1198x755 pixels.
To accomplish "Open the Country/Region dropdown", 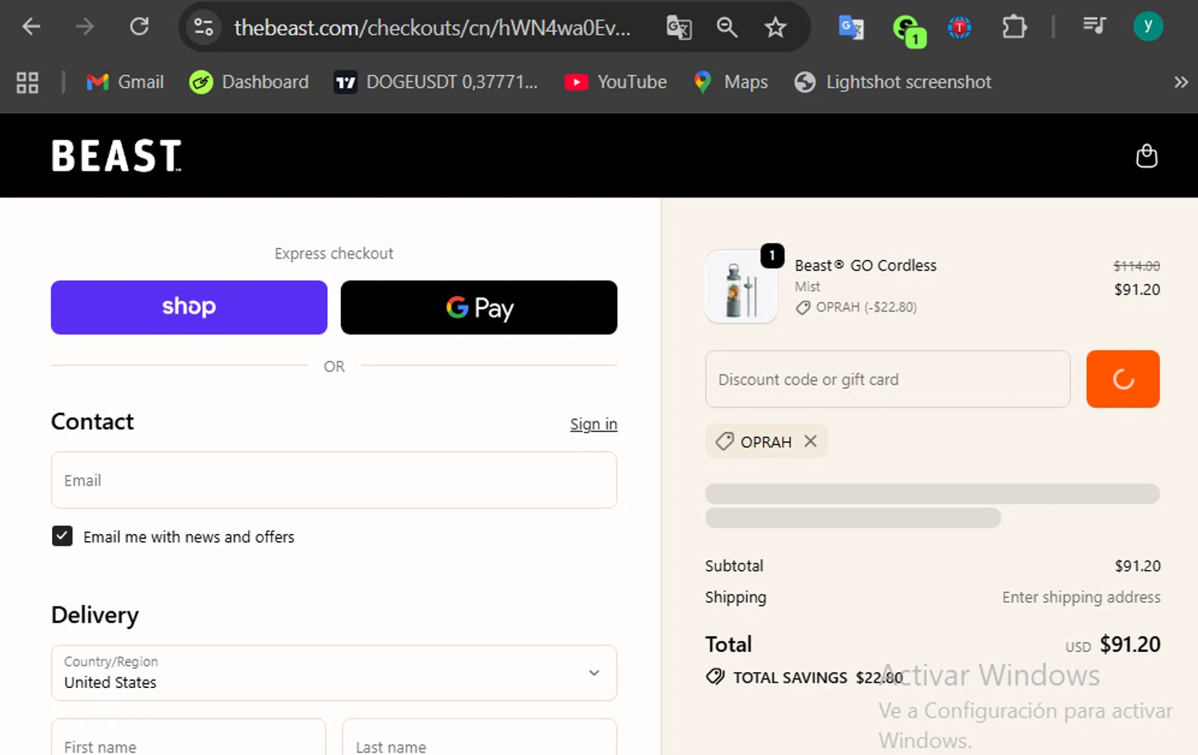I will coord(334,673).
